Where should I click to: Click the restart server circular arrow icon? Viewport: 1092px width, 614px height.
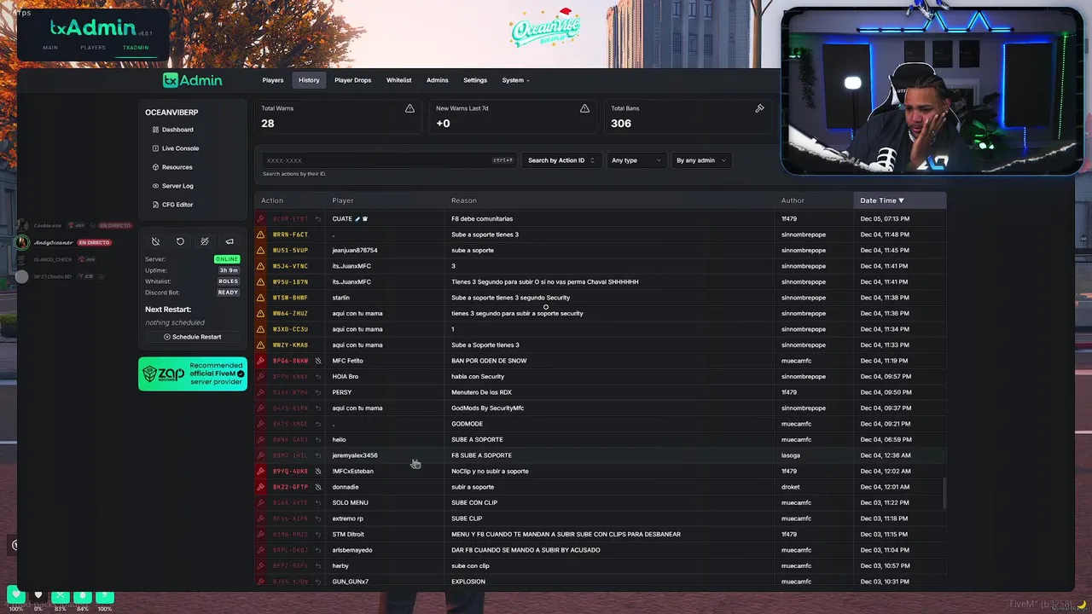coord(180,241)
